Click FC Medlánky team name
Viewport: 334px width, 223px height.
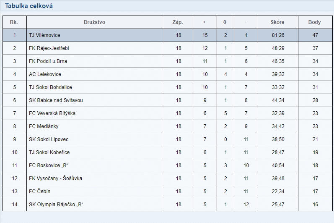coord(44,126)
